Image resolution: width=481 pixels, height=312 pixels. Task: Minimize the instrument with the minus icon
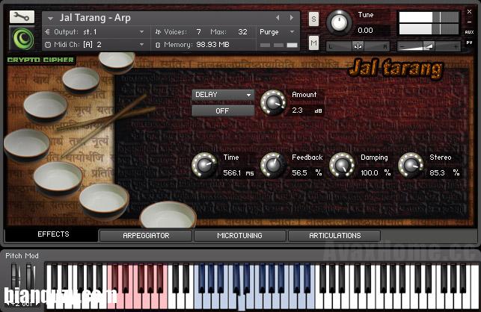(x=469, y=22)
